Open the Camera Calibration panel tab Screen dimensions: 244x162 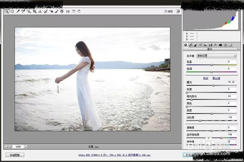220,45
